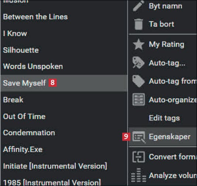Viewport: 197px width, 186px height.
Task: Click the tag icon for Auto-tag from
Action: [x=138, y=81]
